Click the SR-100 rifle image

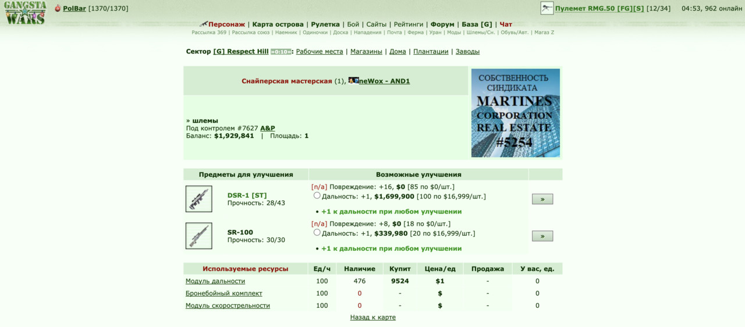(198, 236)
